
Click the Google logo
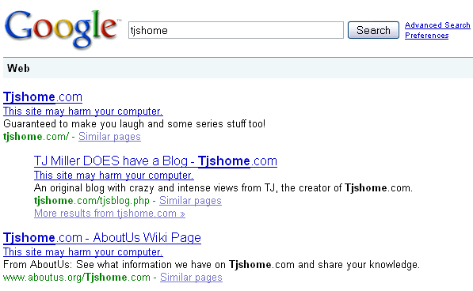click(62, 29)
